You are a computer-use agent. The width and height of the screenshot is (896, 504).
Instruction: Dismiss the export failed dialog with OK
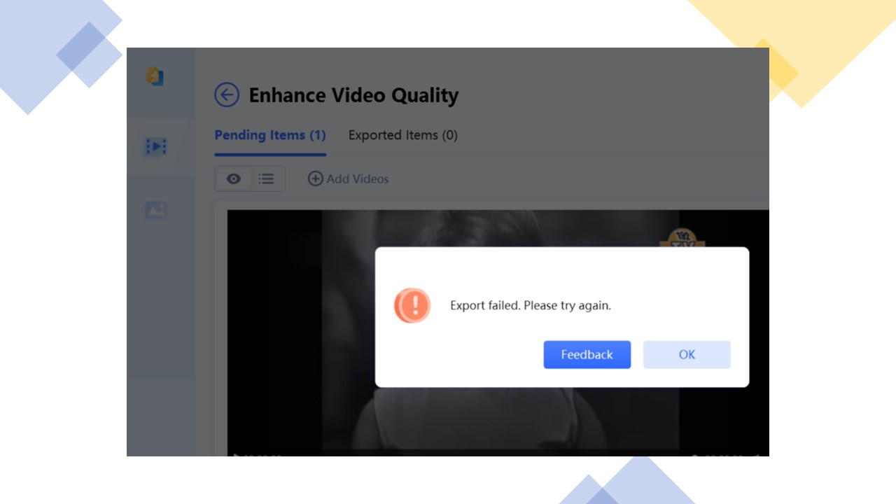686,354
